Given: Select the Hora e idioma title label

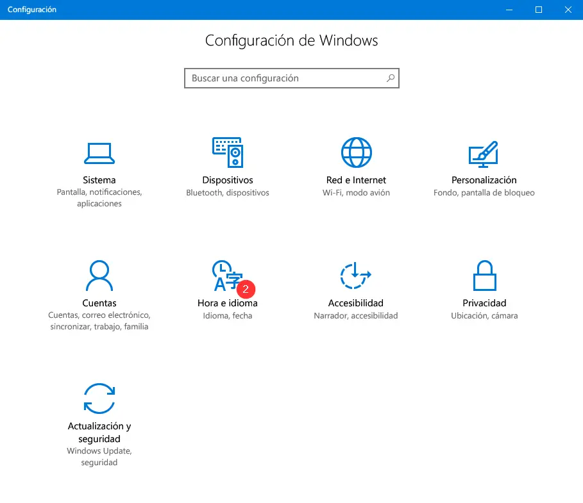Looking at the screenshot, I should pyautogui.click(x=228, y=303).
